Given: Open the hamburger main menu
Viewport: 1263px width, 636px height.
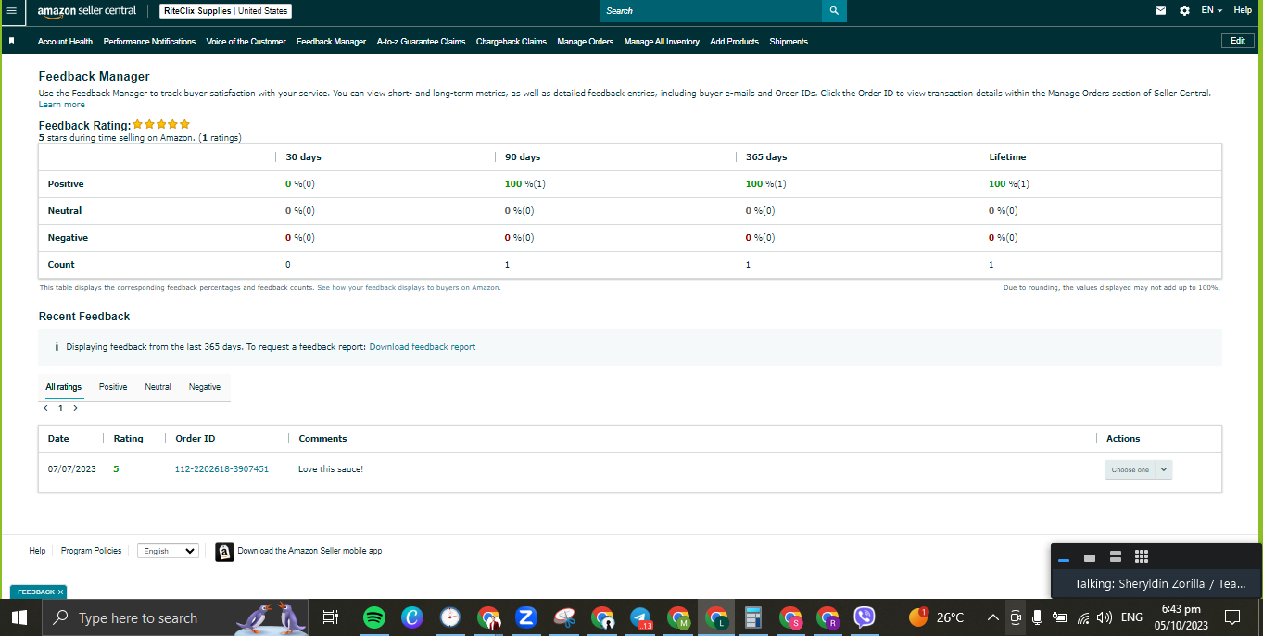Looking at the screenshot, I should pos(12,11).
